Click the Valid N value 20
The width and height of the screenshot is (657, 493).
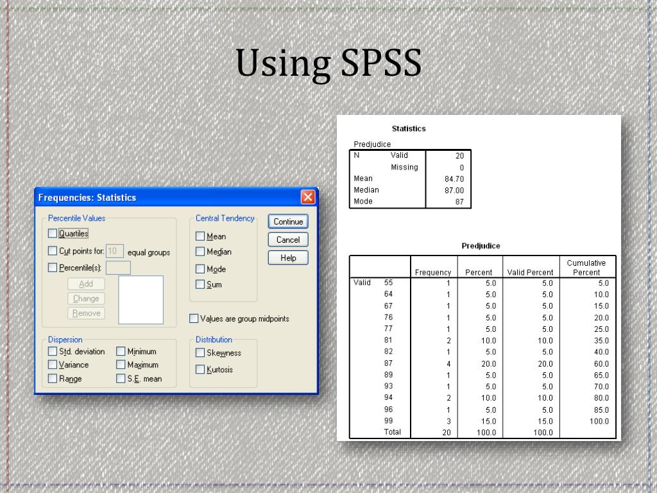click(459, 155)
